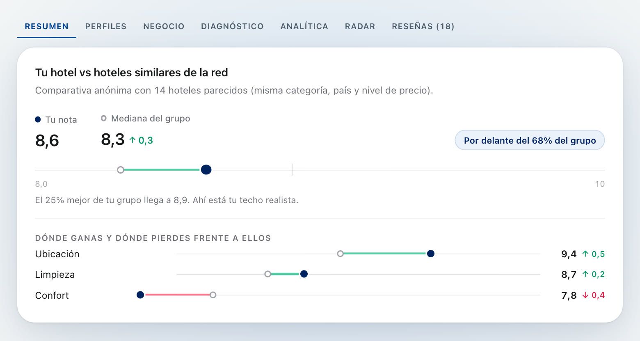Click the 'Confort' row label
Viewport: 640px width, 341px height.
click(52, 295)
